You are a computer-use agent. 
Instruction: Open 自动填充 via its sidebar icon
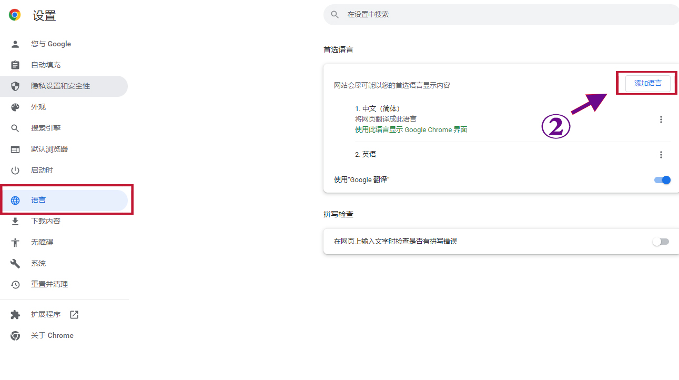15,65
